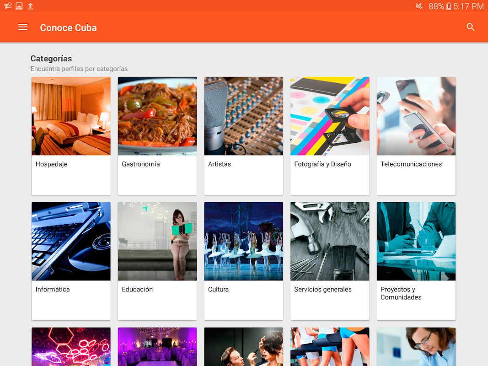This screenshot has width=488, height=366.
Task: Open the image notification icon in status bar
Action: point(19,6)
